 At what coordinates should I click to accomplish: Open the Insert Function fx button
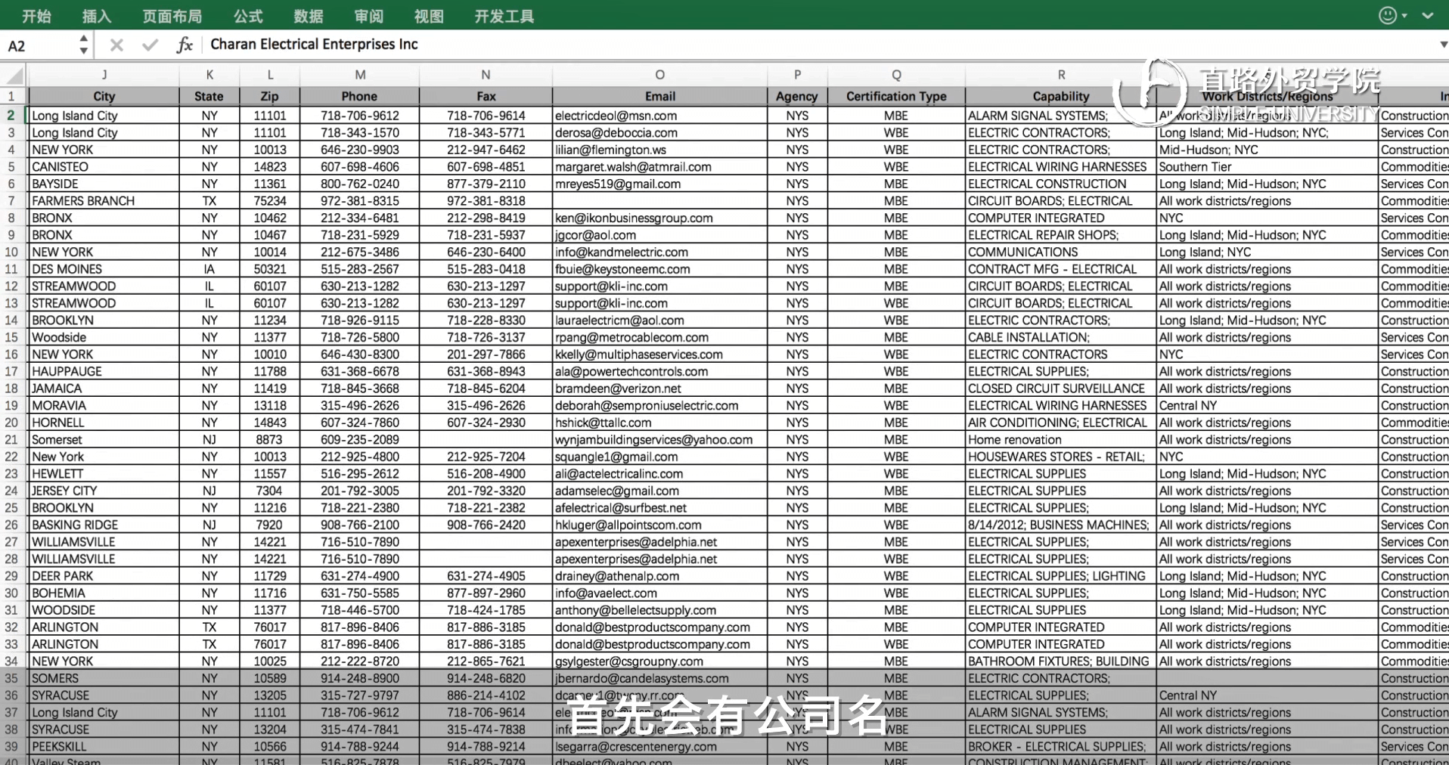tap(184, 45)
